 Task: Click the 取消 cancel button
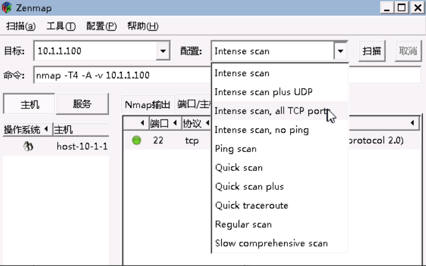408,51
